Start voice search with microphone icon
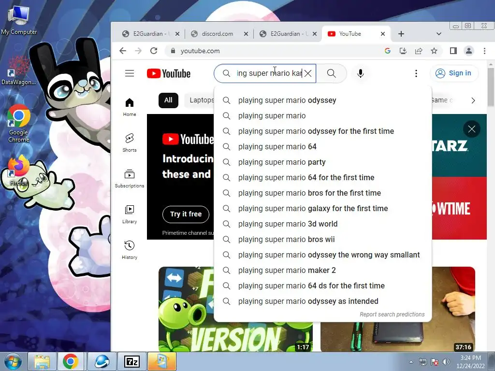Screen dimensions: 495x371 tap(361, 73)
